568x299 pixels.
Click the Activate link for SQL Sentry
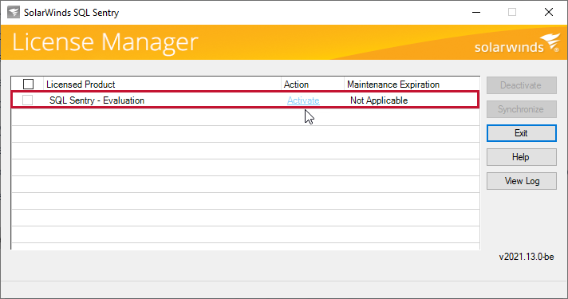click(303, 100)
